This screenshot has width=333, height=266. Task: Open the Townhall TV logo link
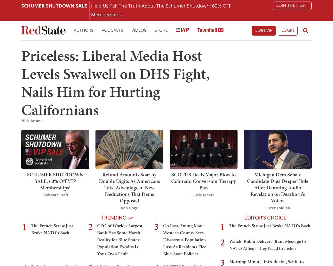coord(210,30)
